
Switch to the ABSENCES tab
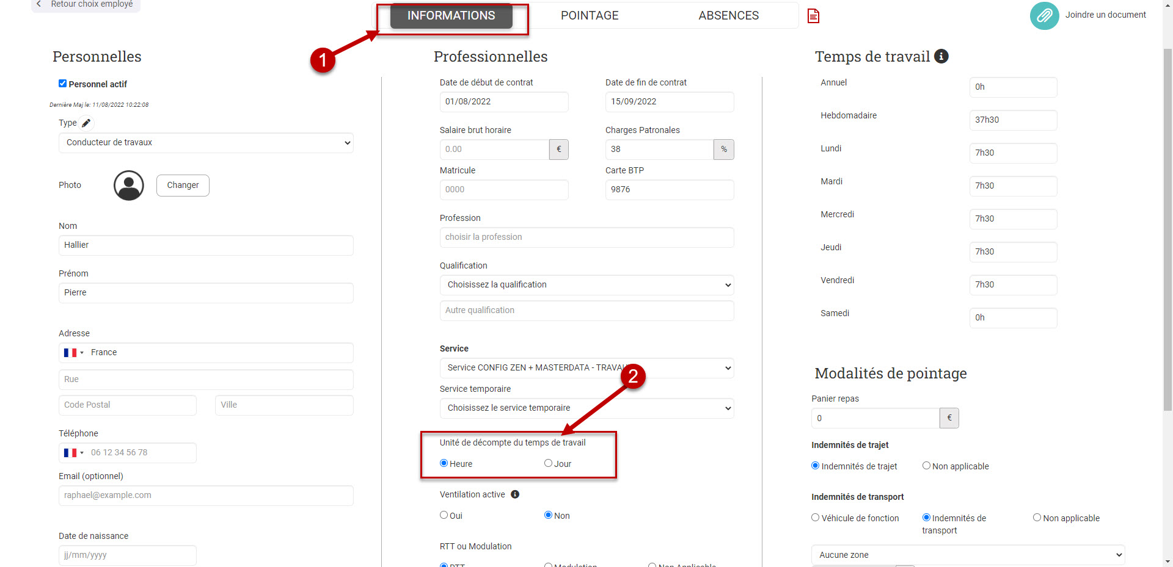tap(729, 16)
